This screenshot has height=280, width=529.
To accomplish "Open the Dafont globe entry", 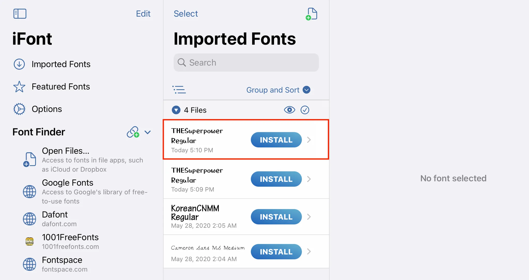I will 29,219.
